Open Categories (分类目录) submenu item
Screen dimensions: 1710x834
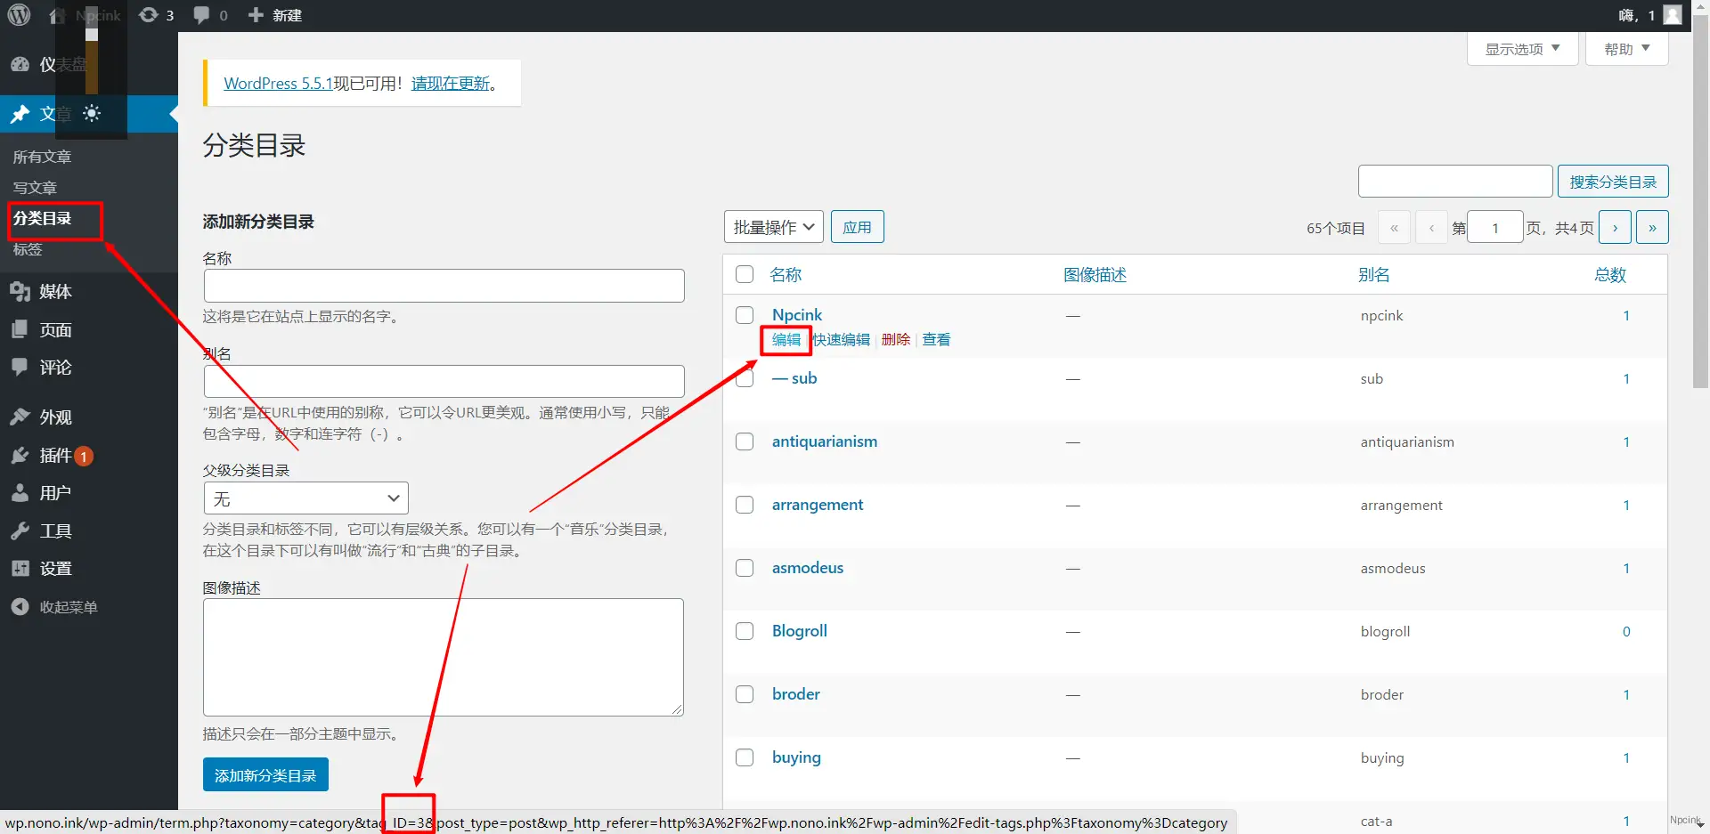(42, 218)
